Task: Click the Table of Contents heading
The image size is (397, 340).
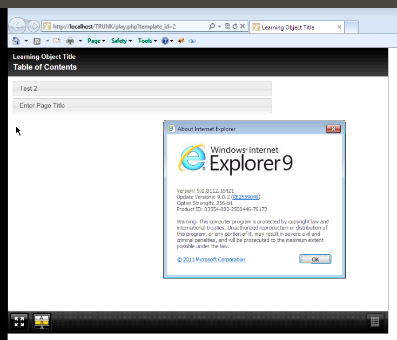Action: coord(45,67)
